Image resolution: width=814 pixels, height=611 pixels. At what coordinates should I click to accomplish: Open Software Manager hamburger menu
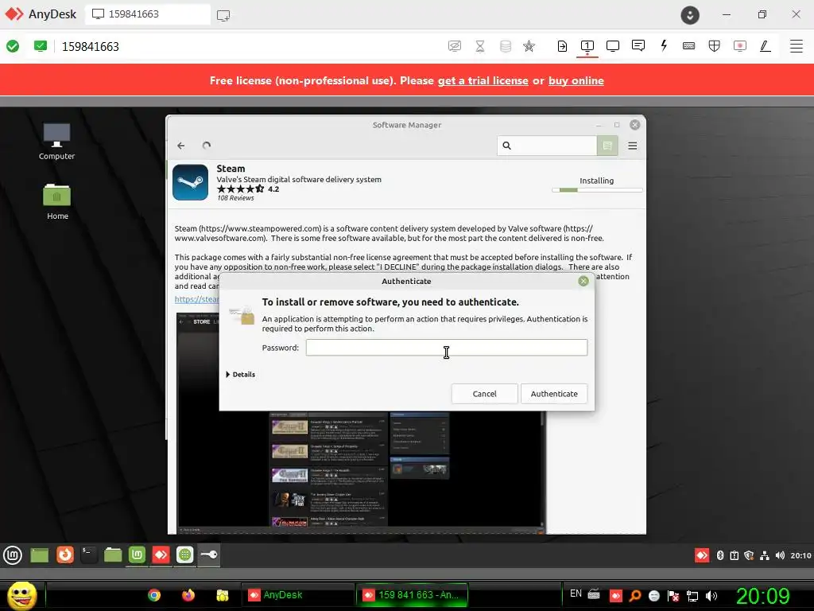632,146
